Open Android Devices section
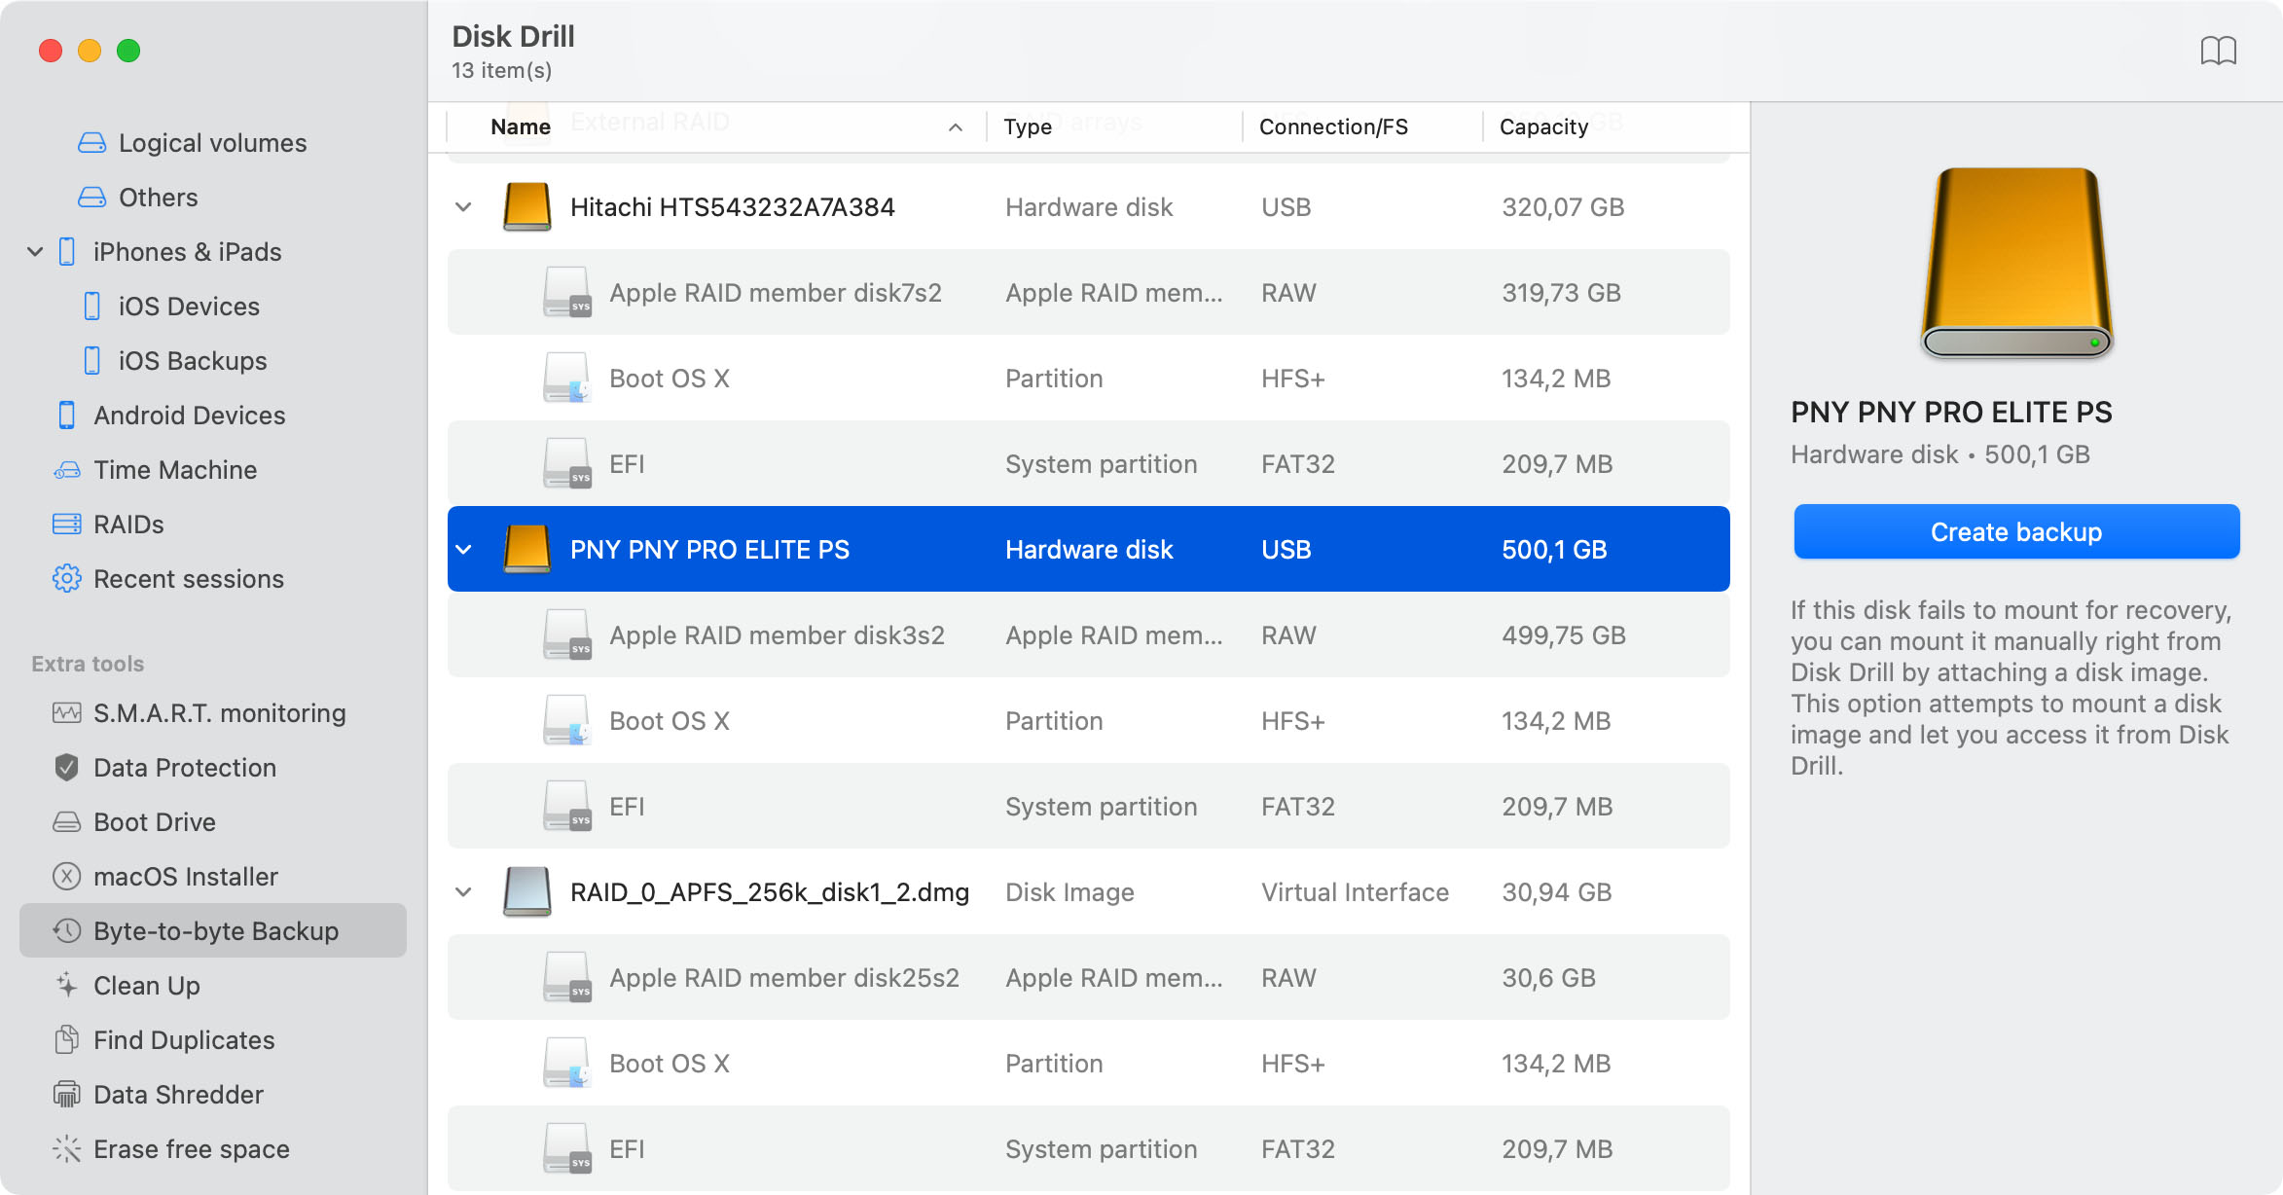Image resolution: width=2283 pixels, height=1195 pixels. [x=213, y=416]
